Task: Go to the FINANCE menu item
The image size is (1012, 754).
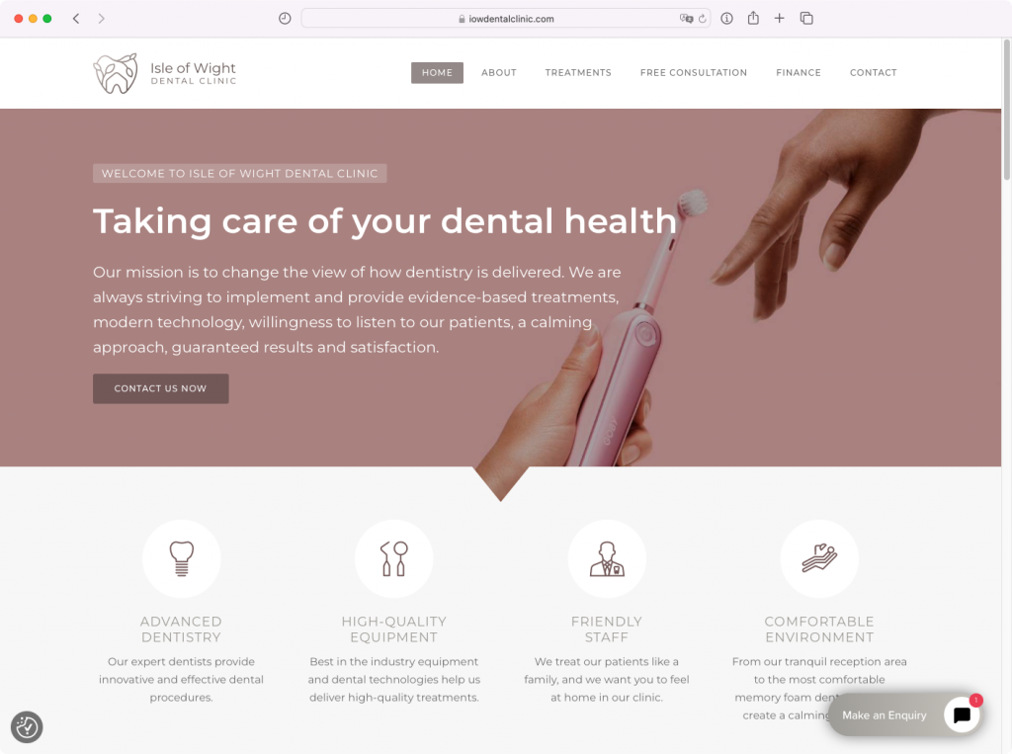Action: click(x=799, y=73)
